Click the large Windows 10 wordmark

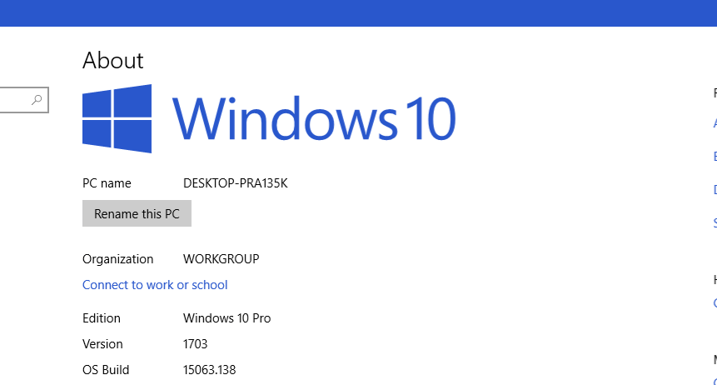click(314, 118)
